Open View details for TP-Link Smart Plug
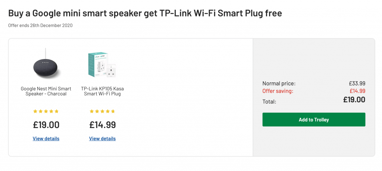The width and height of the screenshot is (382, 171). point(102,139)
